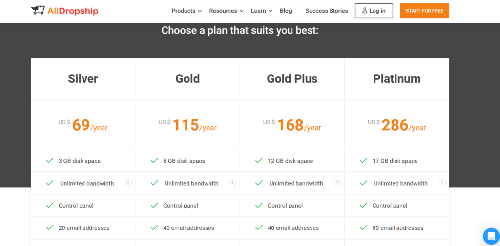
Task: Click the START FOR FREE button
Action: tap(424, 11)
